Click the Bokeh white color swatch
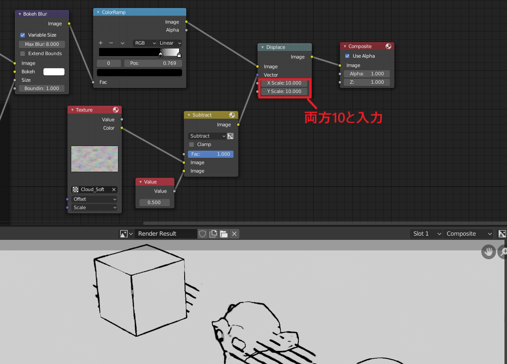Screen dimensions: 507x364 click(54, 72)
